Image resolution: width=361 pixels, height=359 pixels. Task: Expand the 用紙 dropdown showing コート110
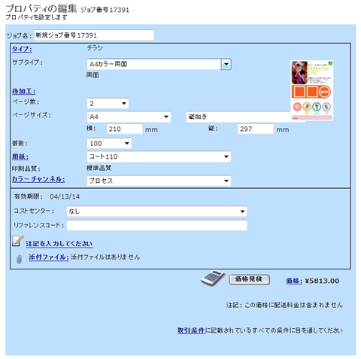tap(159, 157)
